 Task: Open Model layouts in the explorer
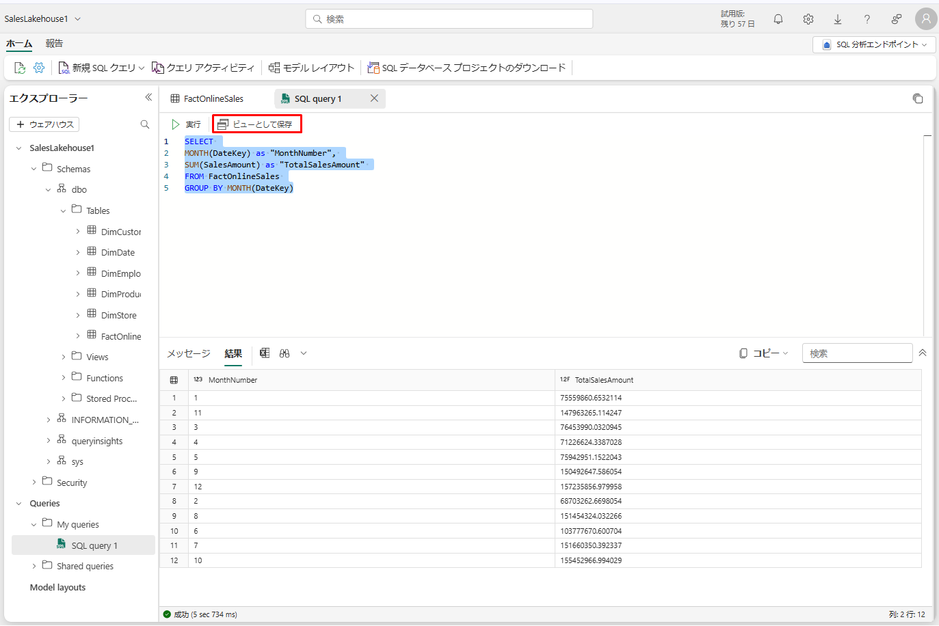(57, 588)
